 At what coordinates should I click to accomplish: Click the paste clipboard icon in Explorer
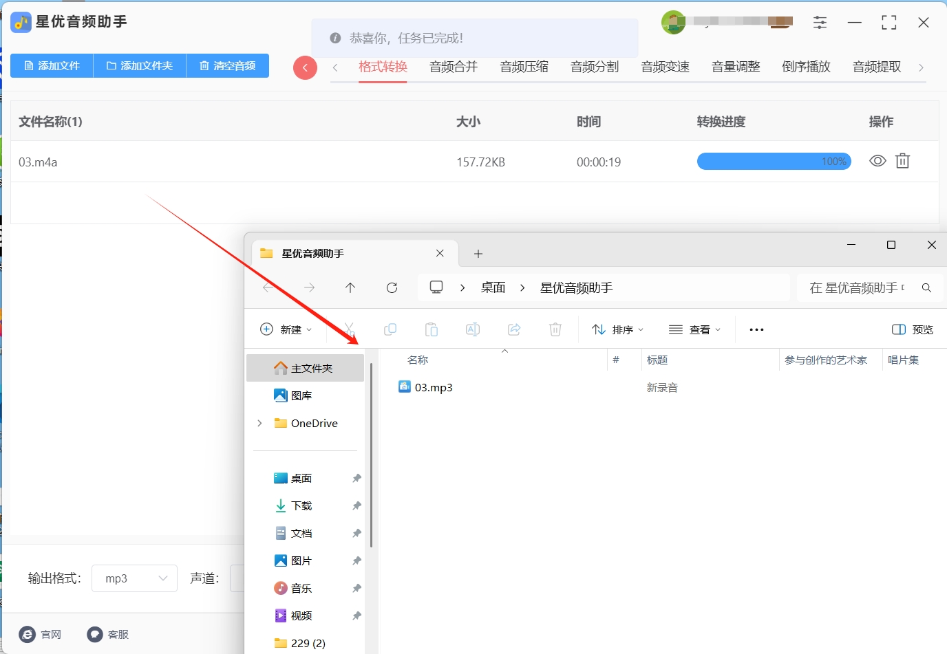[432, 329]
